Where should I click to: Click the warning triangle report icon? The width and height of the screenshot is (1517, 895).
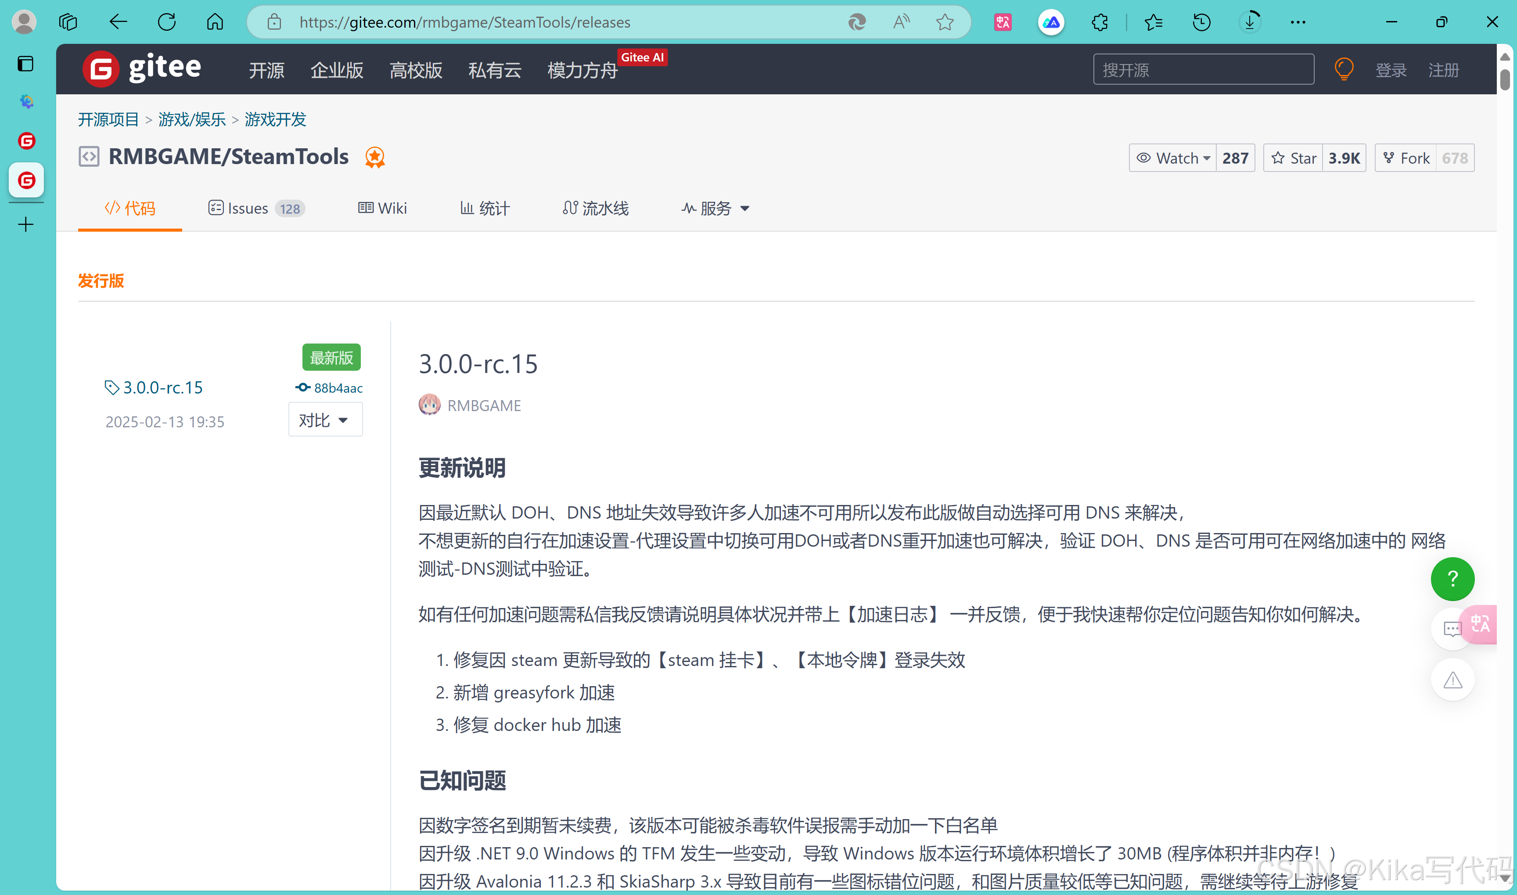tap(1452, 680)
